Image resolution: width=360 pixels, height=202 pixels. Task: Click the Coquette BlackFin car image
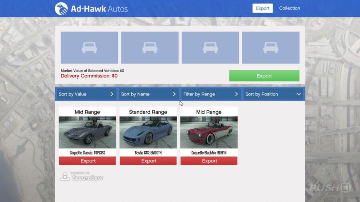click(209, 132)
